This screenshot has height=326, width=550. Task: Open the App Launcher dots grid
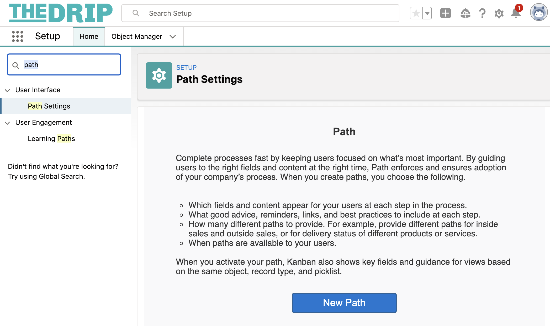(x=18, y=36)
